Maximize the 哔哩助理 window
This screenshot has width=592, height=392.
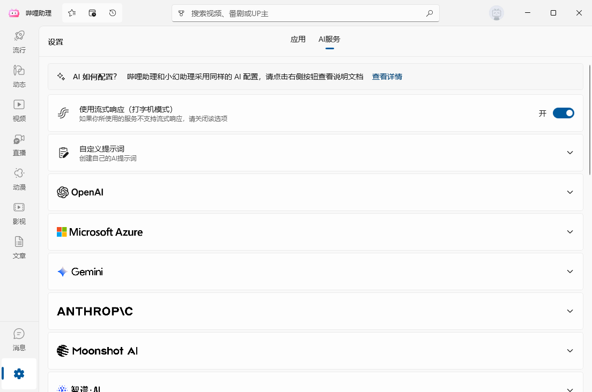pos(553,13)
